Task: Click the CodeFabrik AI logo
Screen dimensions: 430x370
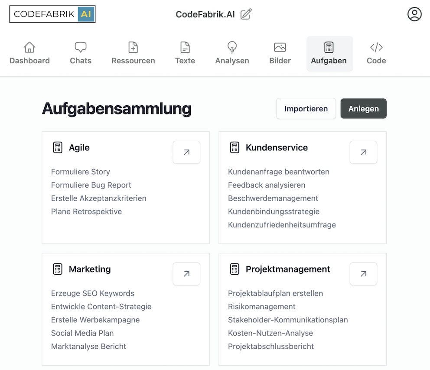Action: [52, 14]
